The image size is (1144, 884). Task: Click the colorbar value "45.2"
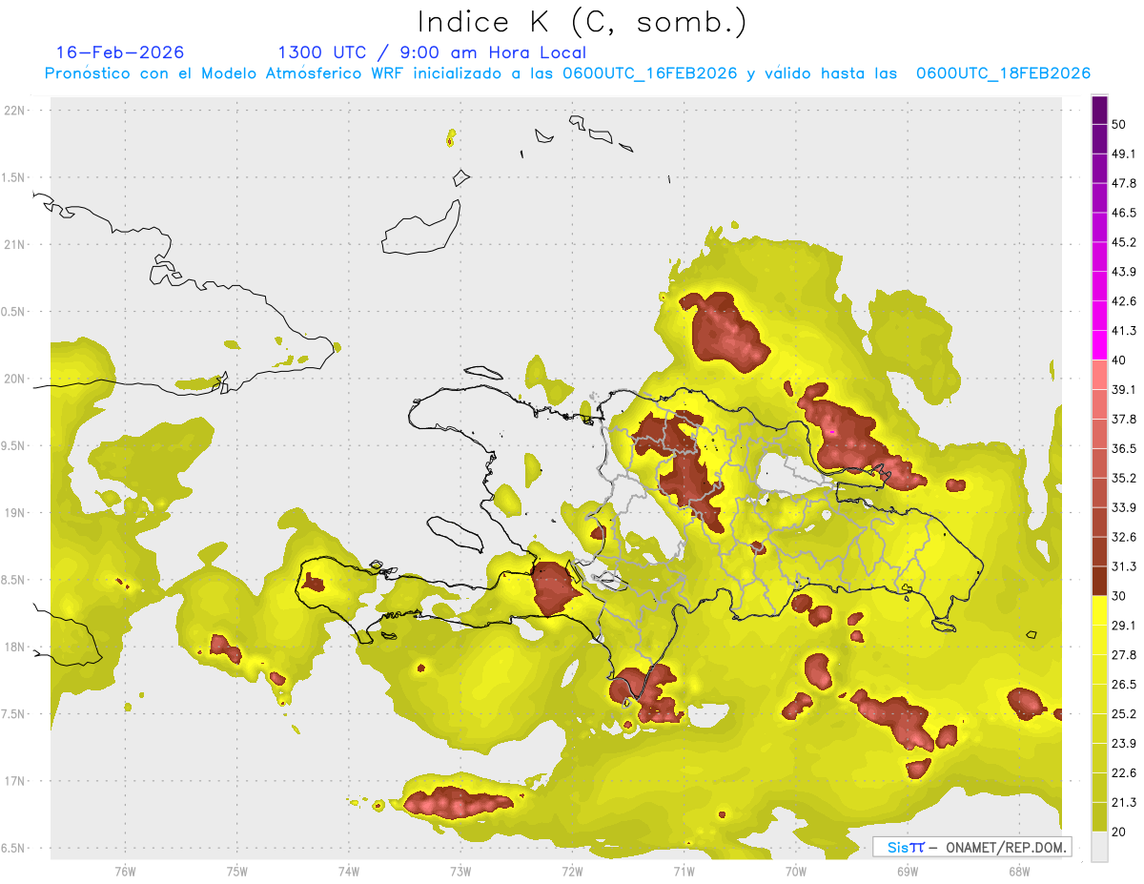coord(1124,242)
